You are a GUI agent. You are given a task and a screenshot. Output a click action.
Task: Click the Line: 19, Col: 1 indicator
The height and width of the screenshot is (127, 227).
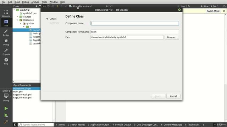coord(211,6)
